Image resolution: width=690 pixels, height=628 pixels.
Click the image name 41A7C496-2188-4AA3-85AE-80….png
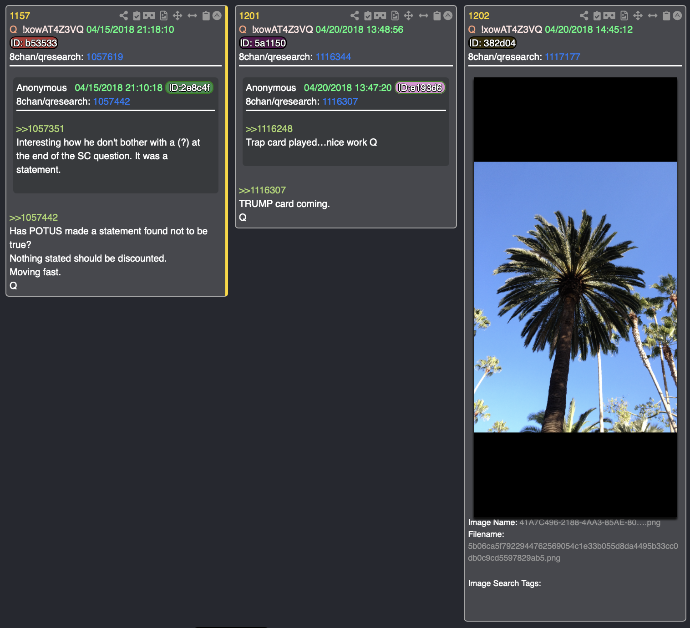(590, 522)
